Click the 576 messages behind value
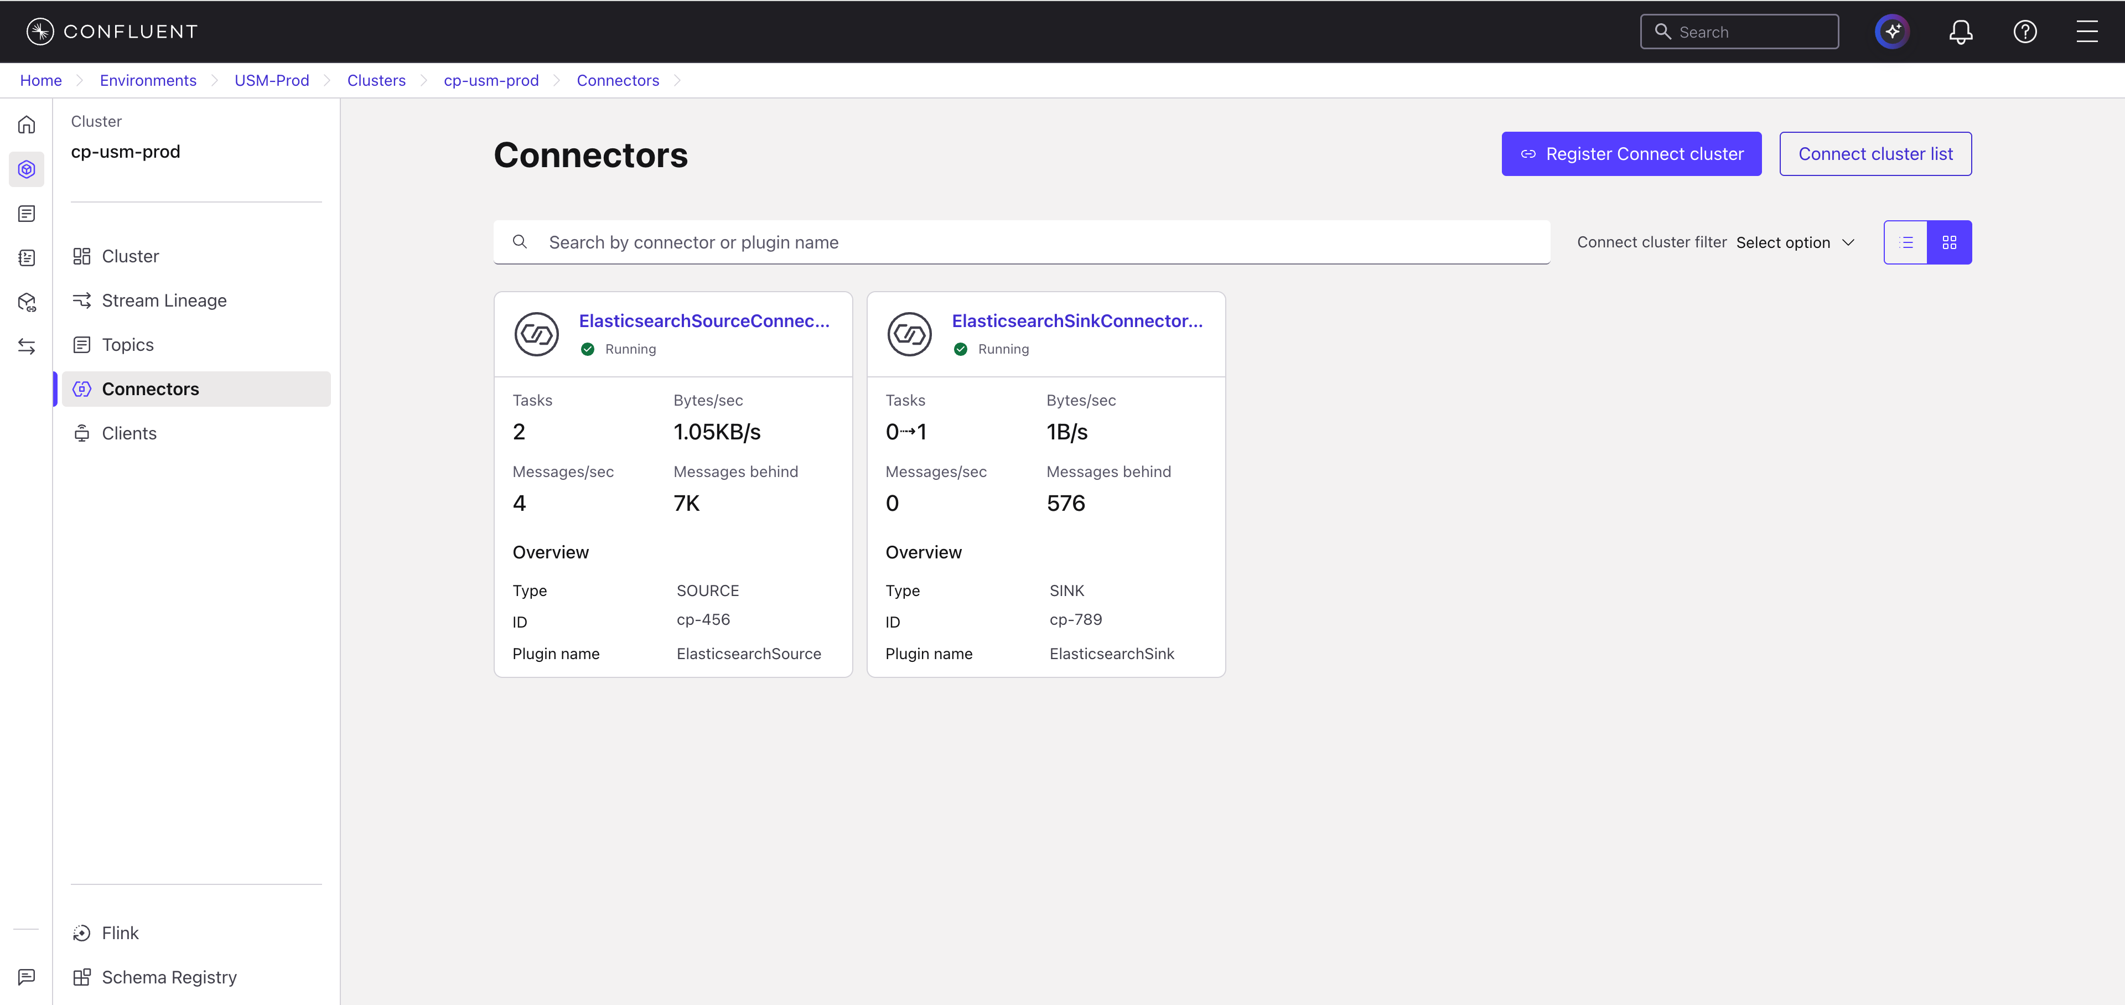2125x1005 pixels. coord(1066,503)
